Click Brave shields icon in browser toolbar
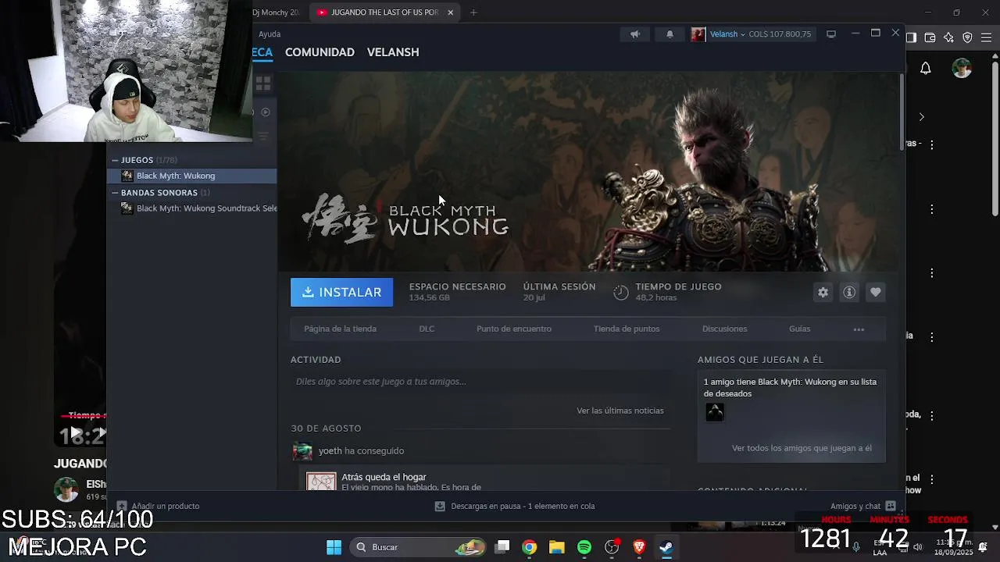The height and width of the screenshot is (562, 1000). pos(967,37)
